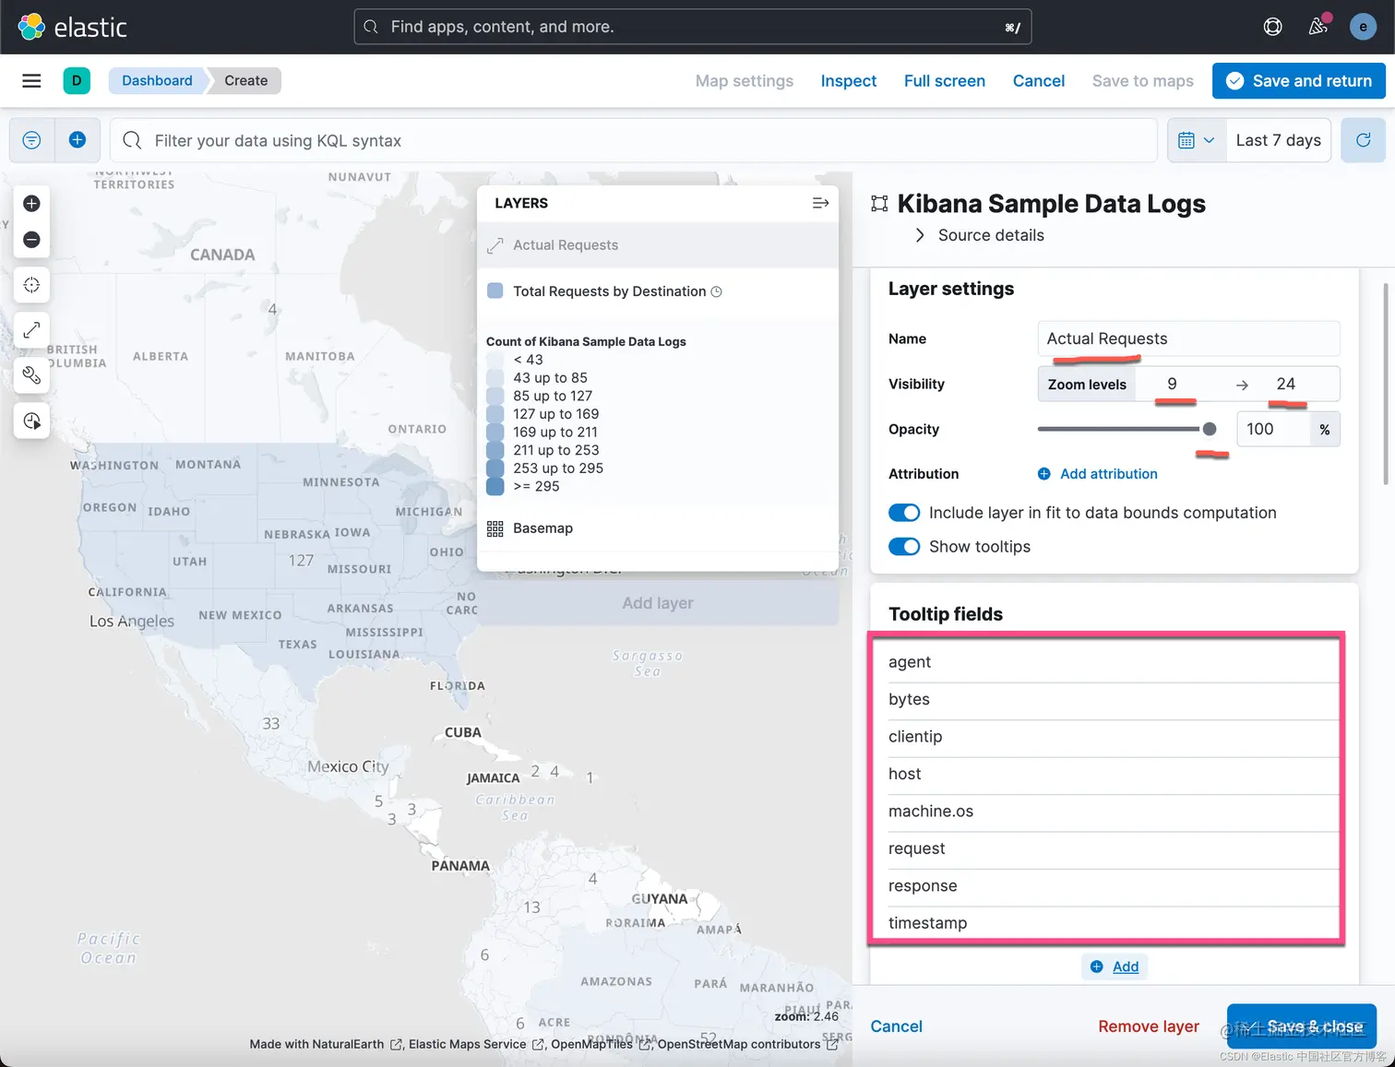Click Save & close button
The image size is (1395, 1067).
(1302, 1026)
